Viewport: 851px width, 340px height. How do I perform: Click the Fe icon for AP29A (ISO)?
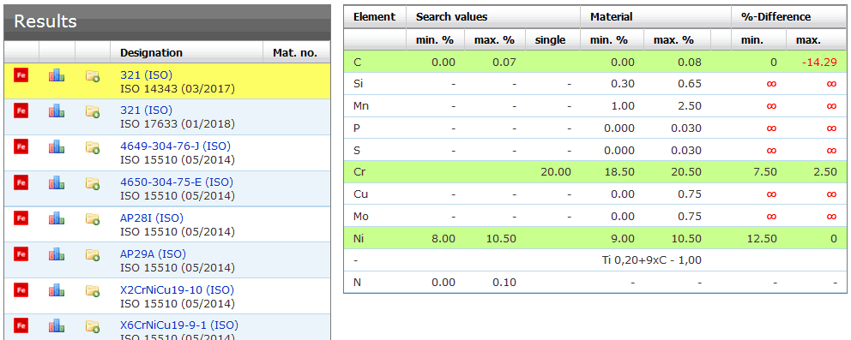point(21,254)
